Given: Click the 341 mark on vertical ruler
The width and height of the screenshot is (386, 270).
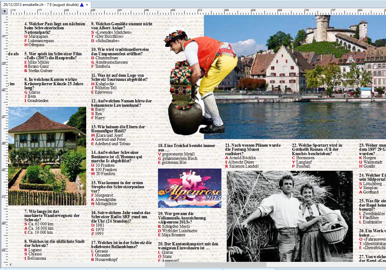Looking at the screenshot, I should pos(4,117).
